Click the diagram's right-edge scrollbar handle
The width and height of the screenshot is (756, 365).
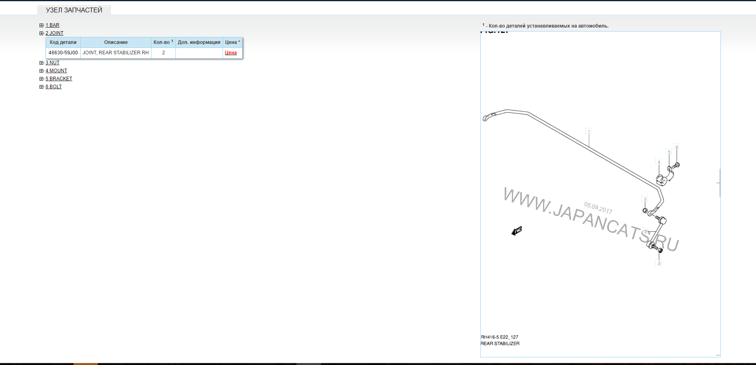(719, 183)
